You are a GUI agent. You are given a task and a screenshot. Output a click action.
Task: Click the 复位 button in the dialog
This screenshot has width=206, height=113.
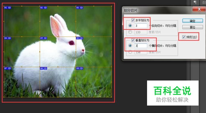tap(193, 27)
